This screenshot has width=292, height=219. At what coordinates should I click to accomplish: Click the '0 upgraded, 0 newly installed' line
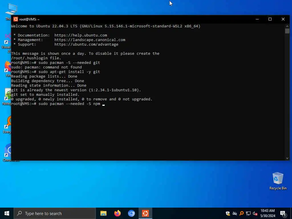(82, 99)
